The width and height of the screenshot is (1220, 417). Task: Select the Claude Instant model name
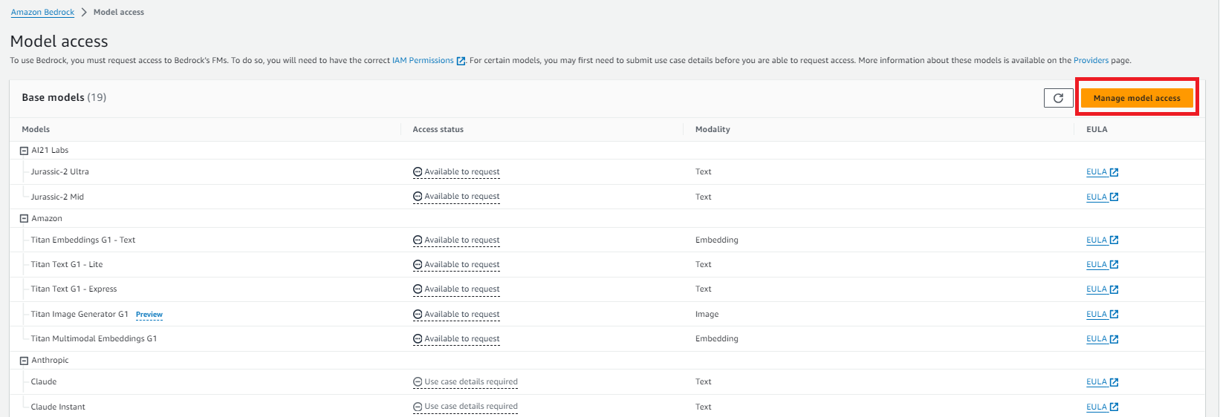[58, 407]
